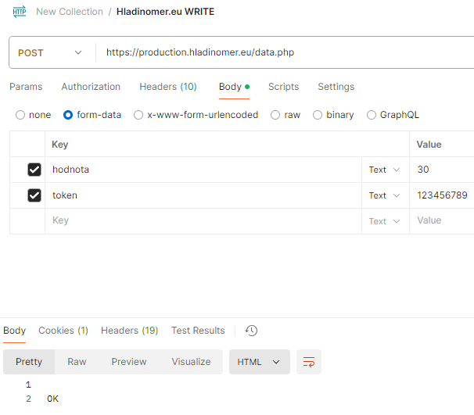Click New Collection breadcrumb link

click(x=69, y=12)
